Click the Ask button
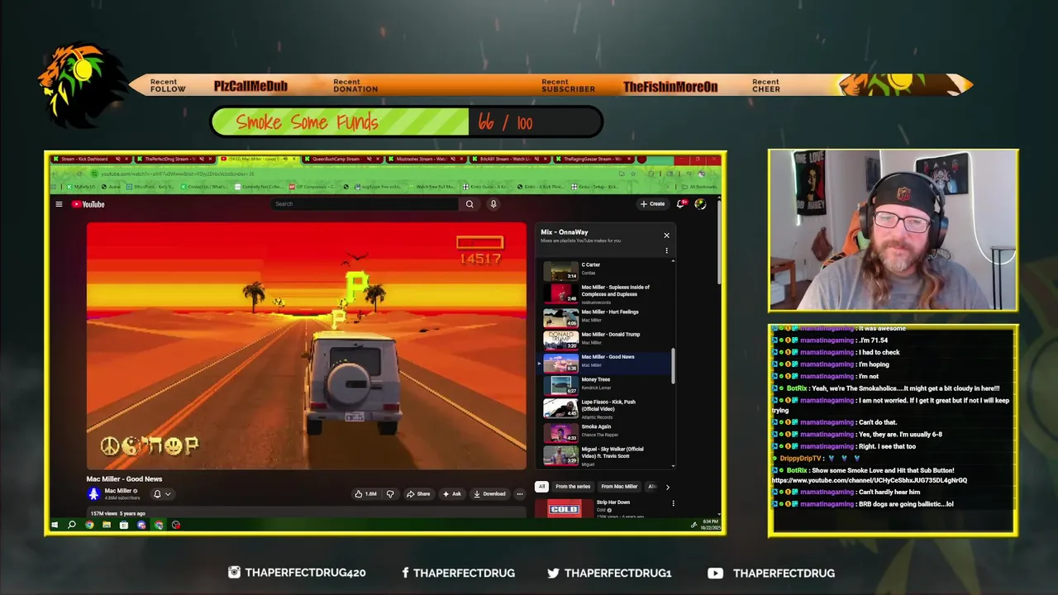The image size is (1058, 595). (451, 494)
